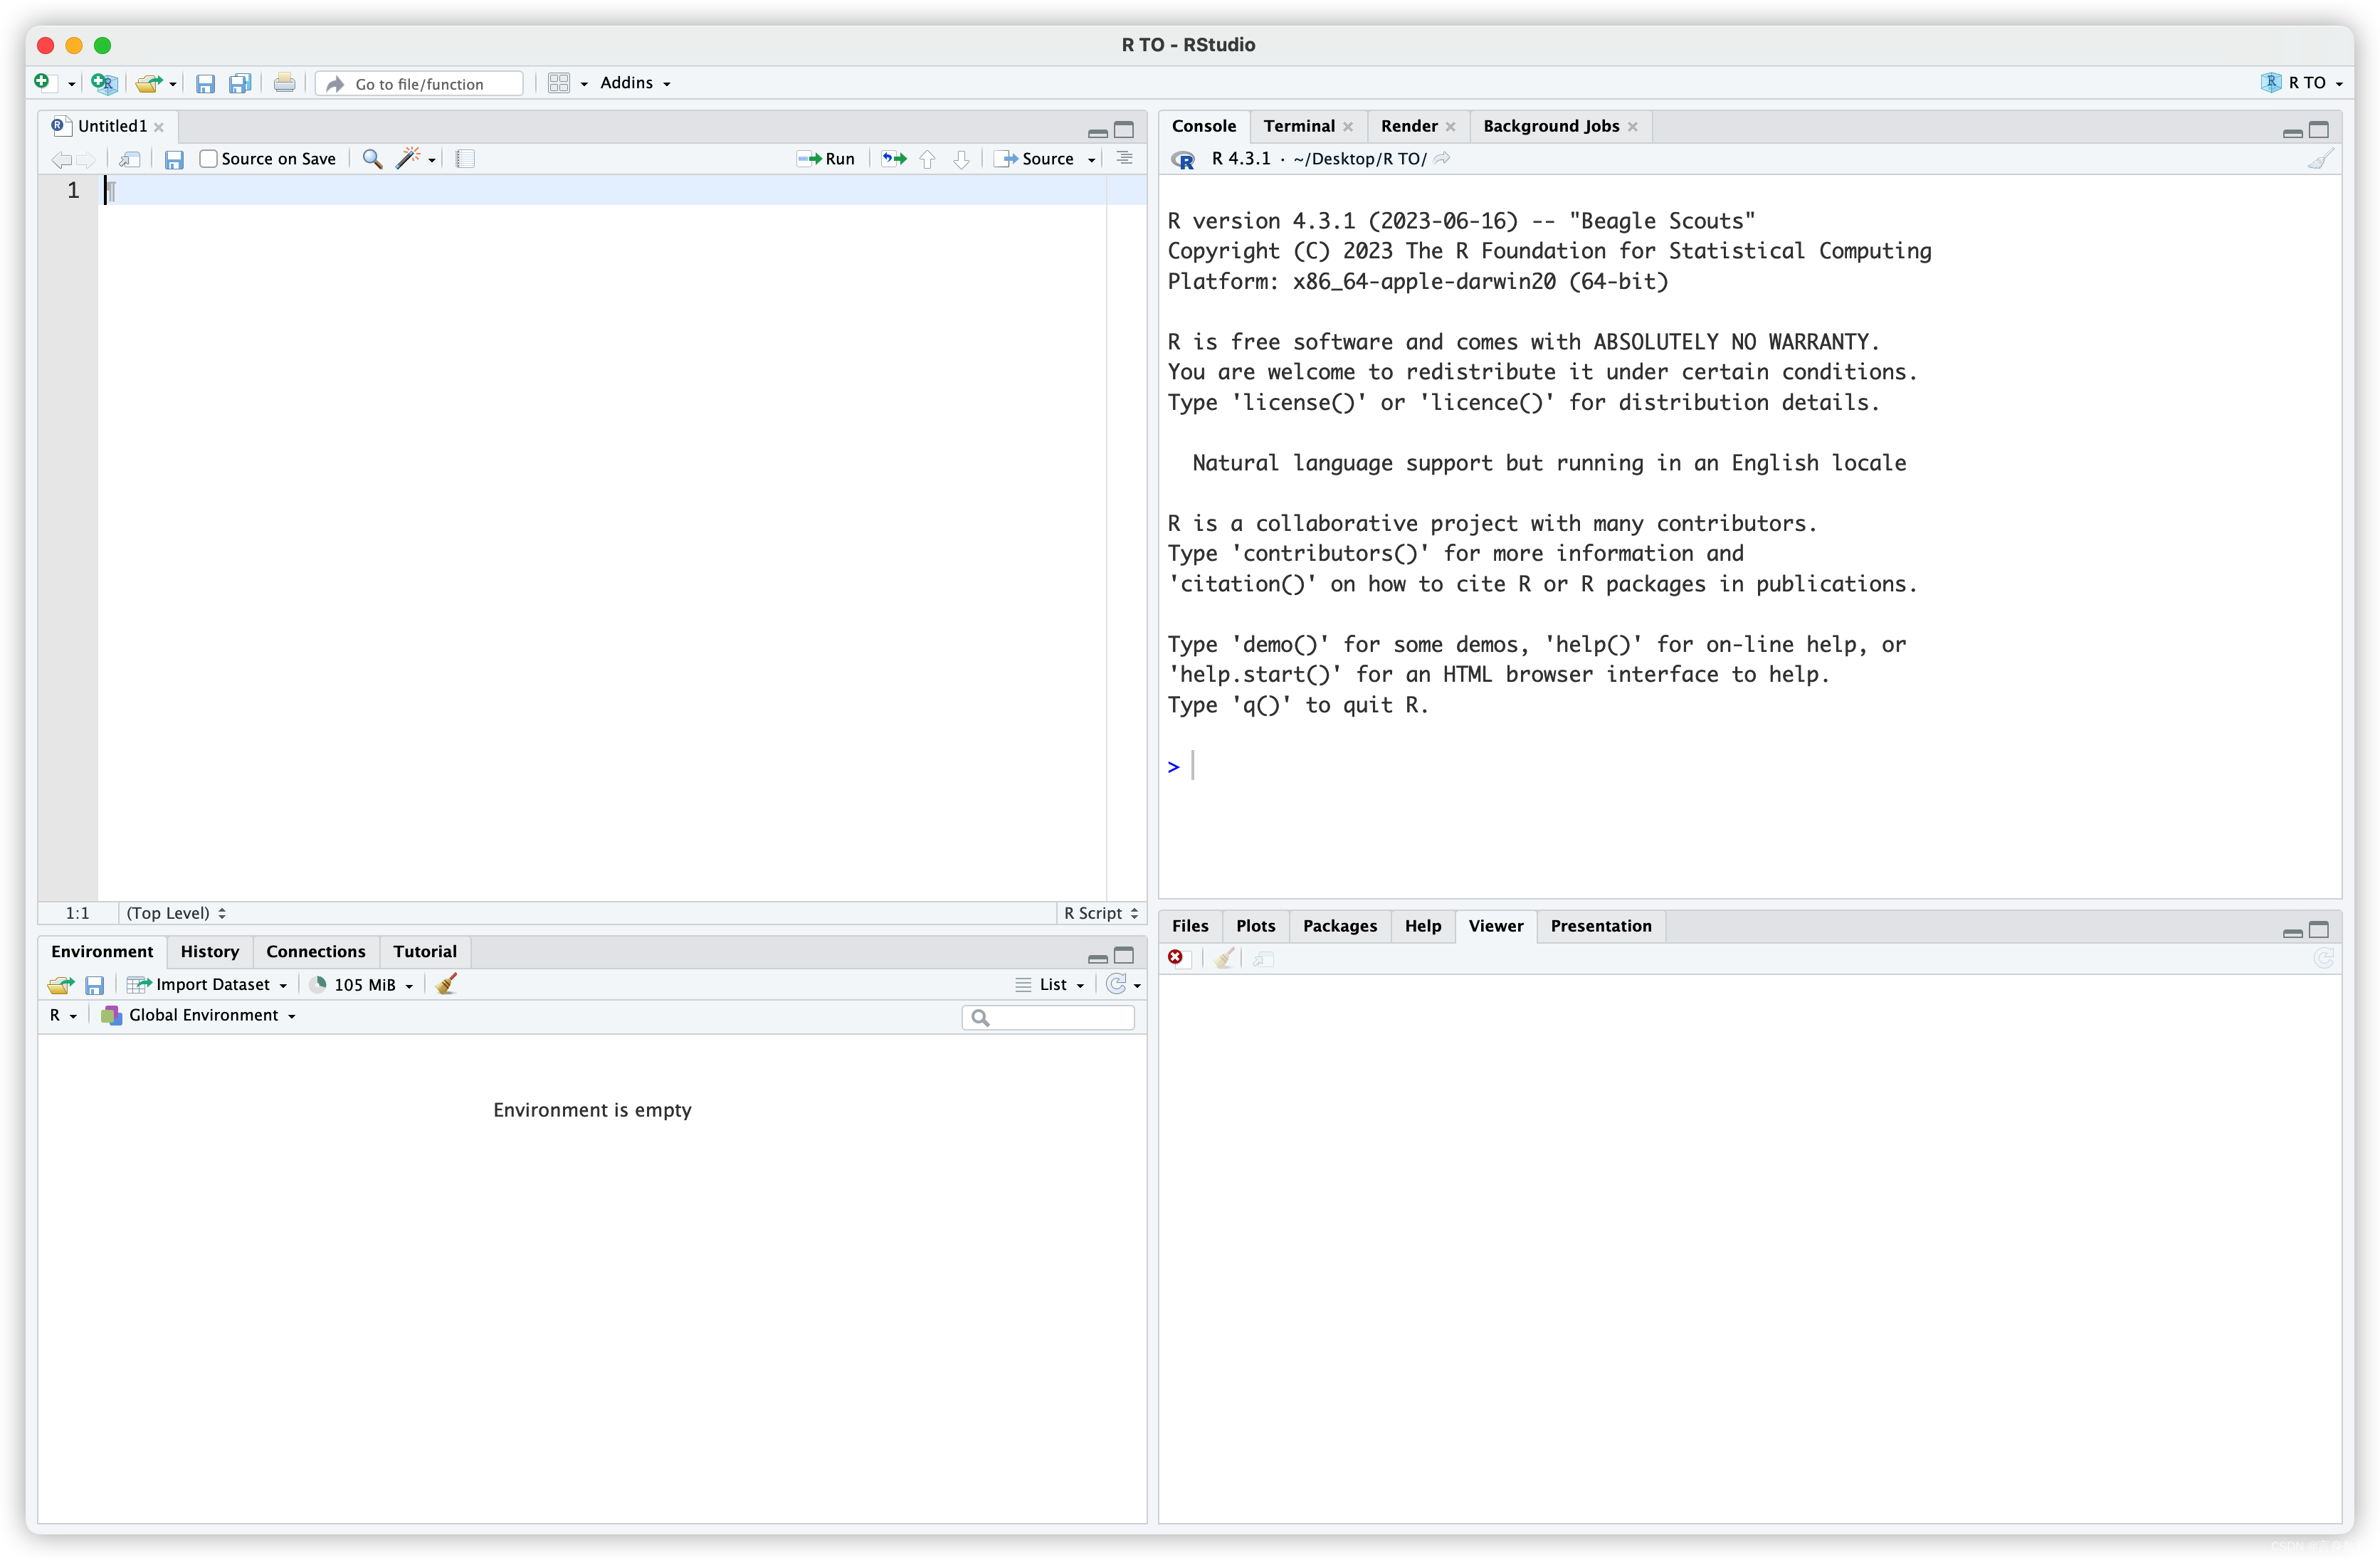Image resolution: width=2380 pixels, height=1560 pixels.
Task: Open the Packages tab
Action: click(x=1340, y=926)
